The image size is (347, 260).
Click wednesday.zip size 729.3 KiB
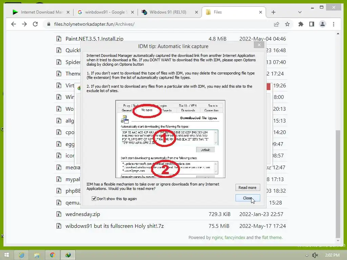click(219, 214)
